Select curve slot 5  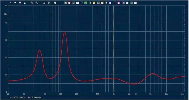[x=98, y=3]
